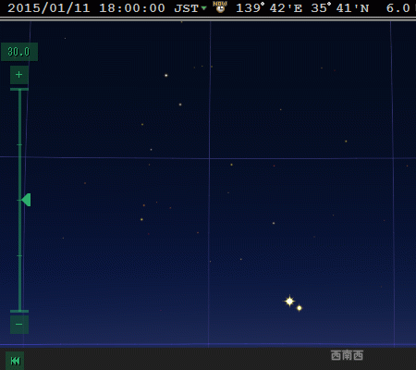Click the time 18:00:00

pos(132,8)
